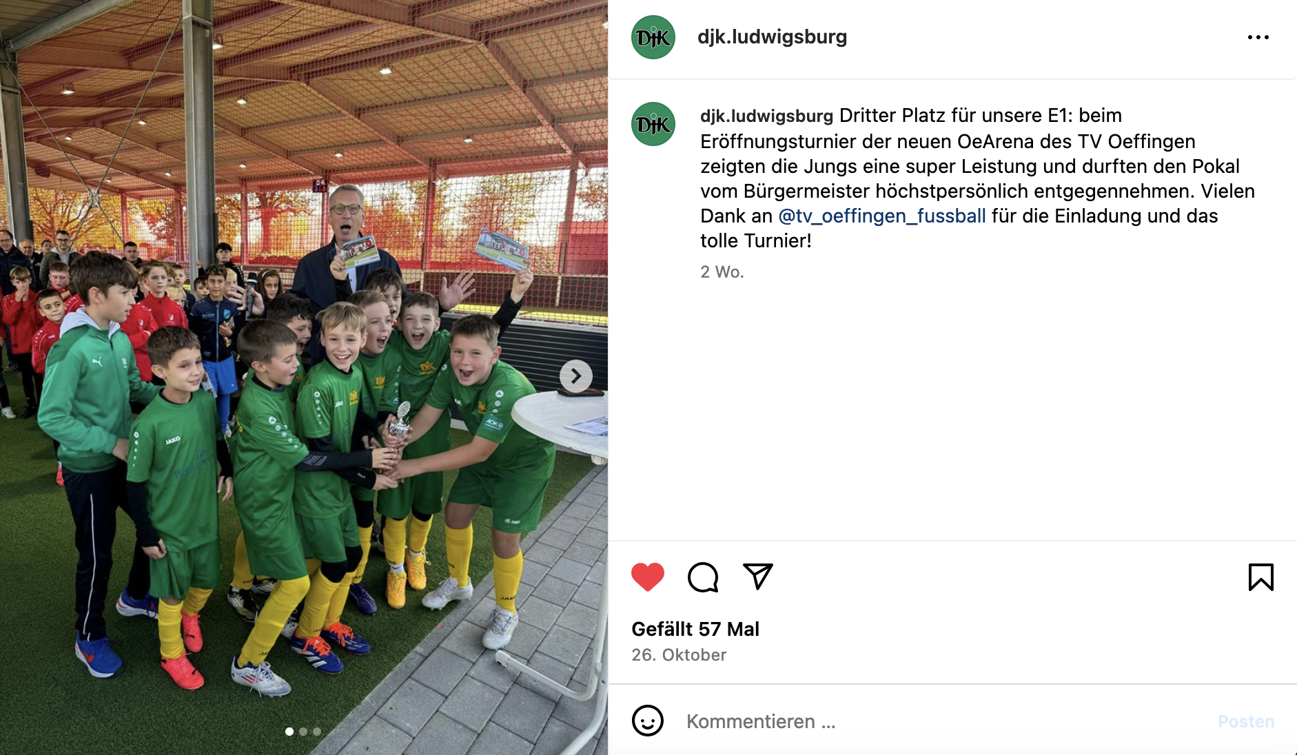Image resolution: width=1297 pixels, height=755 pixels.
Task: Advance to the next photo arrow
Action: click(576, 376)
